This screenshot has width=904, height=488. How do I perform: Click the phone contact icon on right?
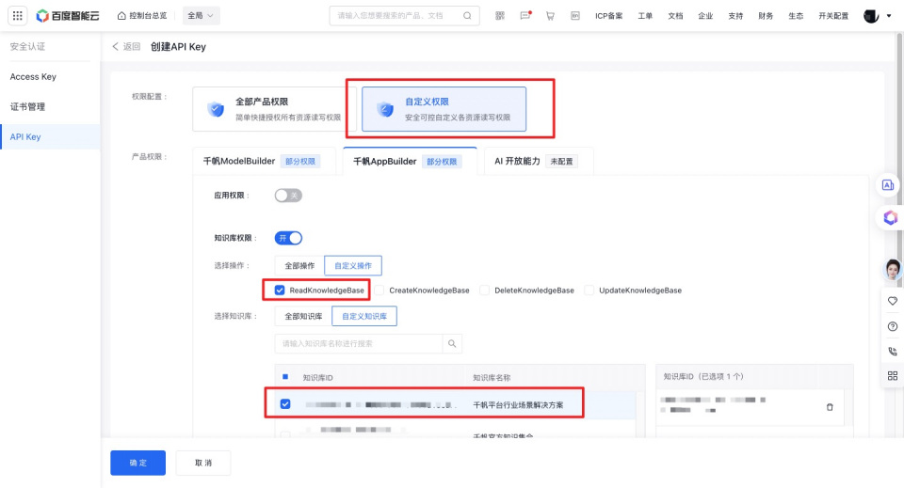[893, 351]
